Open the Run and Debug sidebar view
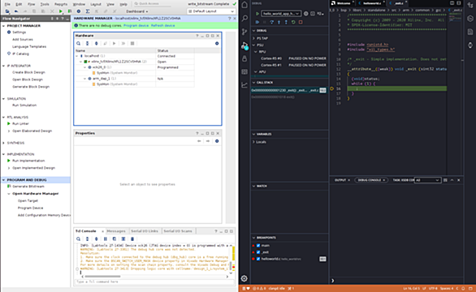Image resolution: width=476 pixels, height=292 pixels. [244, 45]
